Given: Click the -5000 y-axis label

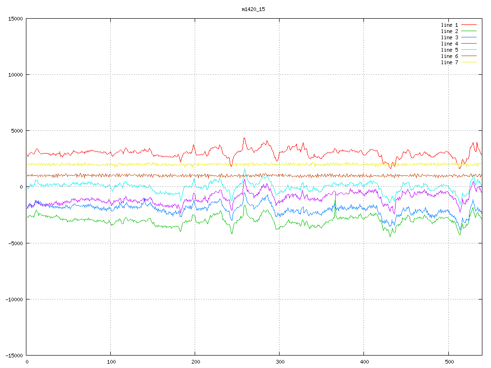Looking at the screenshot, I should pyautogui.click(x=15, y=243).
